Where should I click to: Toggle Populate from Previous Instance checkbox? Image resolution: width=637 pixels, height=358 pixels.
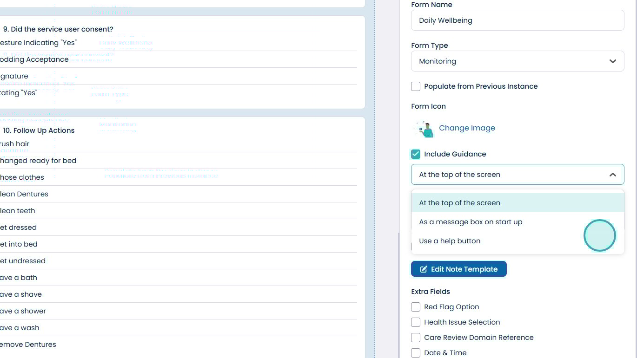click(x=416, y=86)
